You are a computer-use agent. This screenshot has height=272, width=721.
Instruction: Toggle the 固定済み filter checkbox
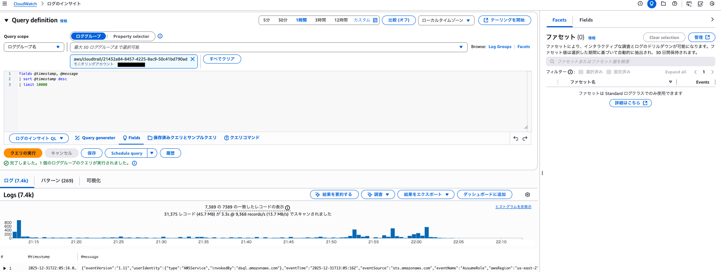click(x=609, y=72)
